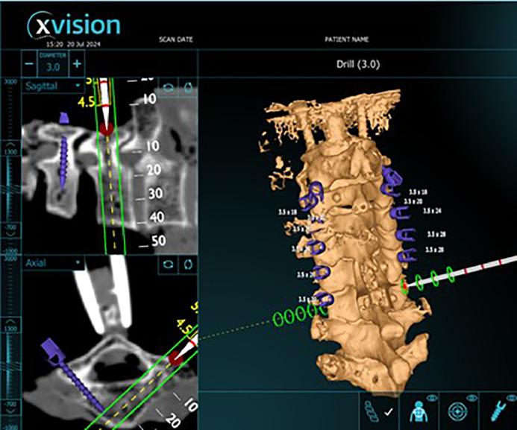Click the Drill (3.0) tool label
The height and width of the screenshot is (430, 517).
[358, 64]
